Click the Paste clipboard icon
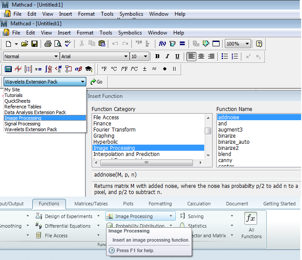 point(102,43)
